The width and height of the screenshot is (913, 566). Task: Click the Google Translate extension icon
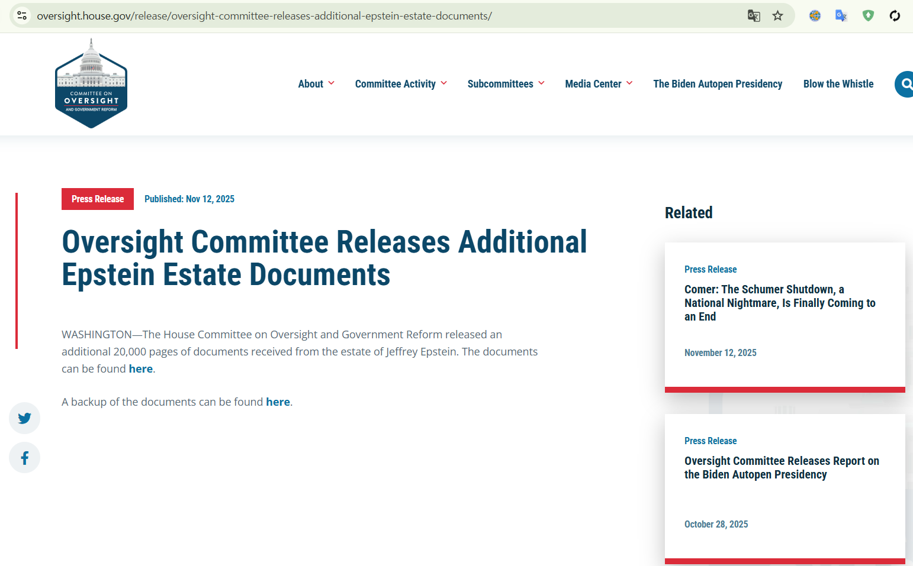841,16
